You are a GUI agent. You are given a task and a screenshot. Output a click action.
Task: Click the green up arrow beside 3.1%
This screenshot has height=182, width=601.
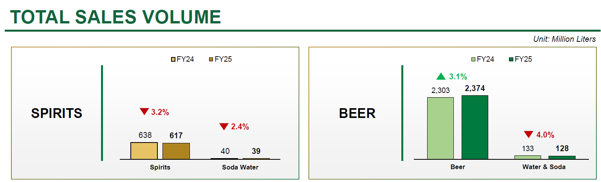441,76
